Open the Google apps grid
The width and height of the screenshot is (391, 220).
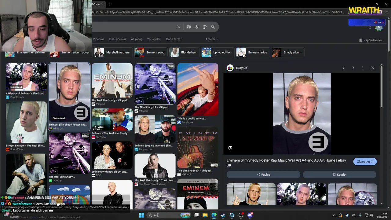pyautogui.click(x=369, y=27)
